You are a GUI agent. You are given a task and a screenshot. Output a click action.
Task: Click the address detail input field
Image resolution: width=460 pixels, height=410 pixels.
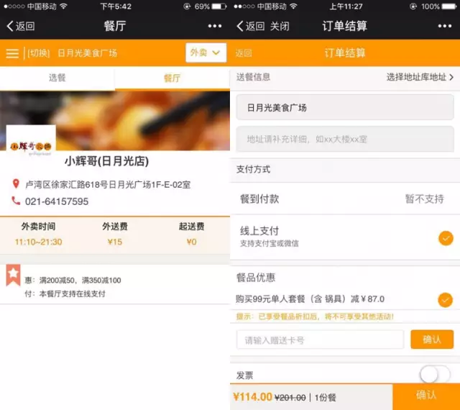[345, 139]
